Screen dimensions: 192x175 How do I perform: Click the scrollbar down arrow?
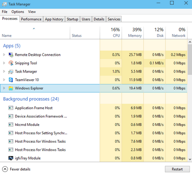coord(190,160)
